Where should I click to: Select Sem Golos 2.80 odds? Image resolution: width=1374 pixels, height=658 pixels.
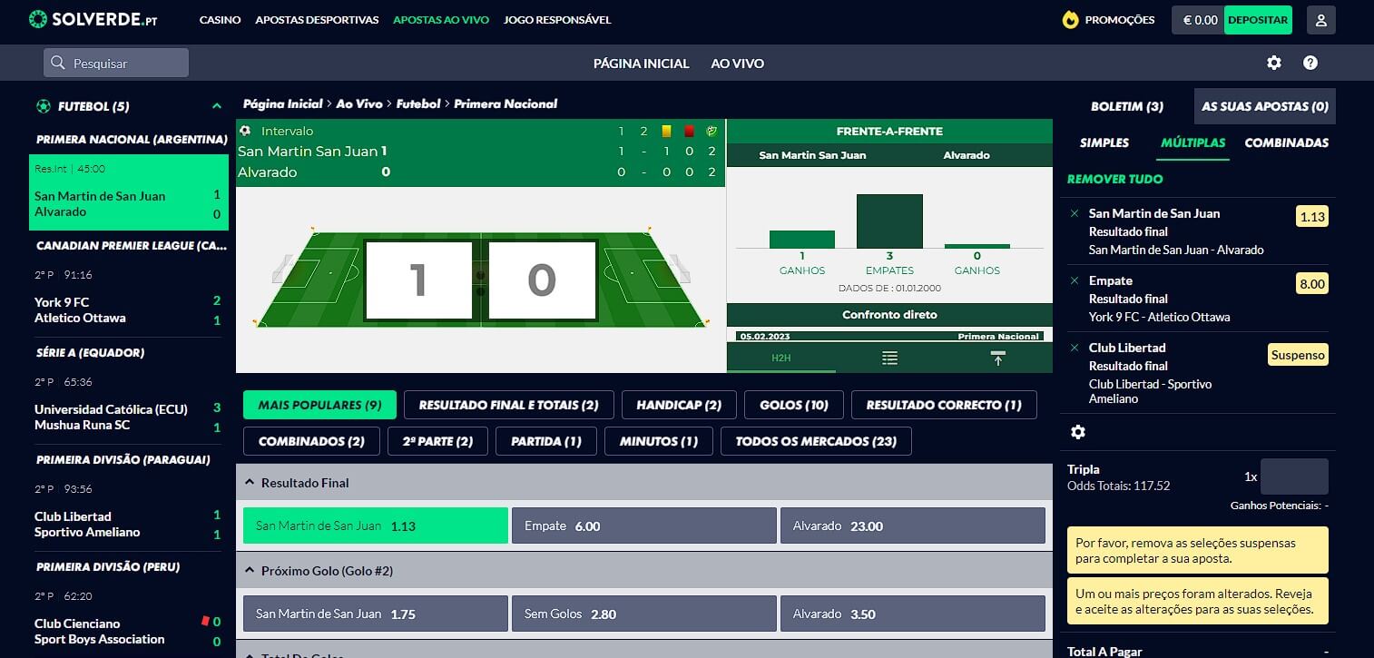644,614
